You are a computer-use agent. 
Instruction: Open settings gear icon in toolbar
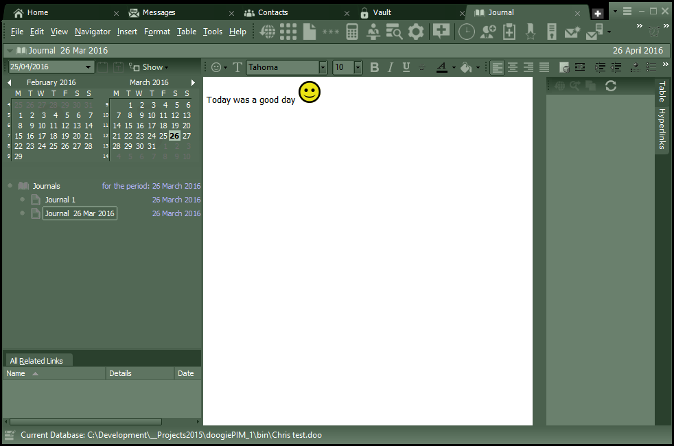click(416, 32)
